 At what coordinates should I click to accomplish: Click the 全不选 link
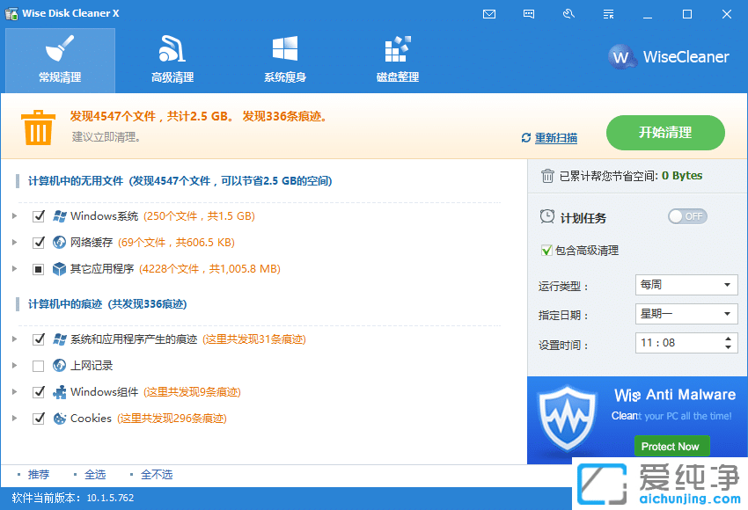coord(157,475)
